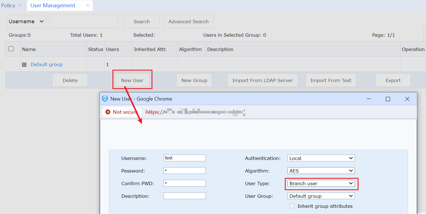Switch to the Policy tab
The width and height of the screenshot is (426, 214).
pos(8,5)
